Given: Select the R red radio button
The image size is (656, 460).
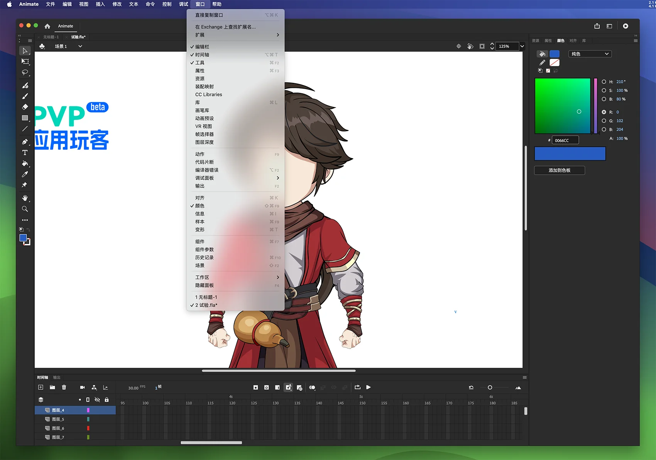Looking at the screenshot, I should pos(604,112).
